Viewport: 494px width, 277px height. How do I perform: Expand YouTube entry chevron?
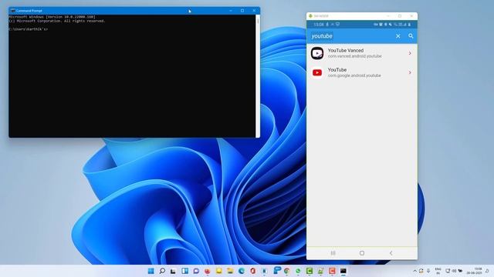pyautogui.click(x=410, y=72)
